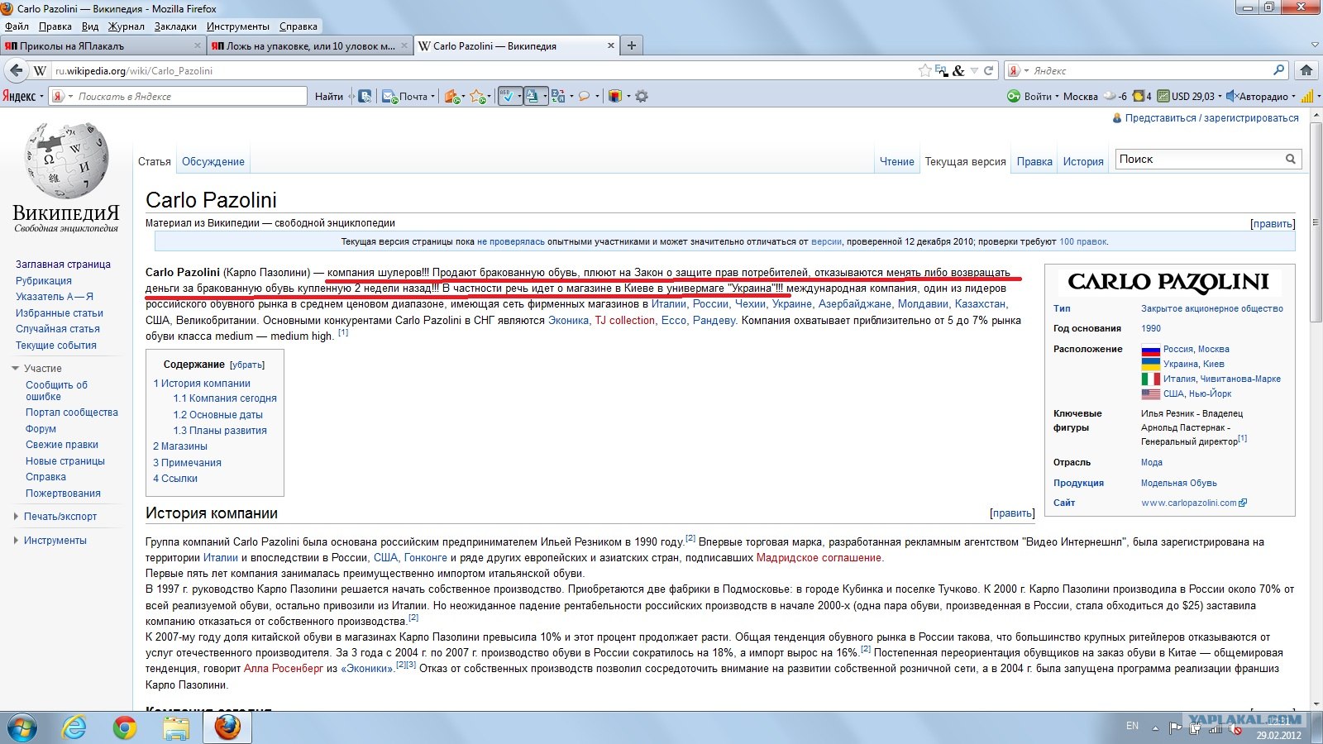Hide the contents box via убрать
1323x744 pixels.
247,365
